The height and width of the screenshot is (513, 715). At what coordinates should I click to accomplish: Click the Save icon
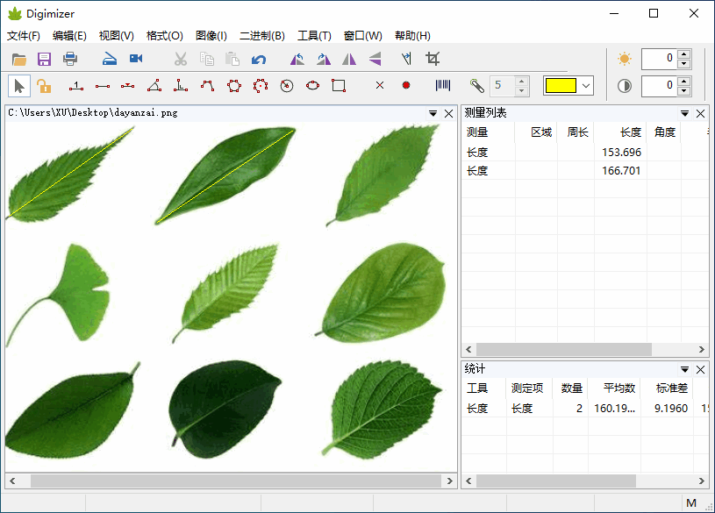(44, 59)
